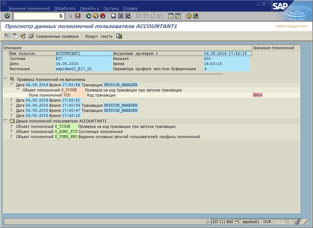The height and width of the screenshot is (228, 313).
Task: Click SESSION_MANAGER on the 17:50:54 row
Action: (120, 105)
